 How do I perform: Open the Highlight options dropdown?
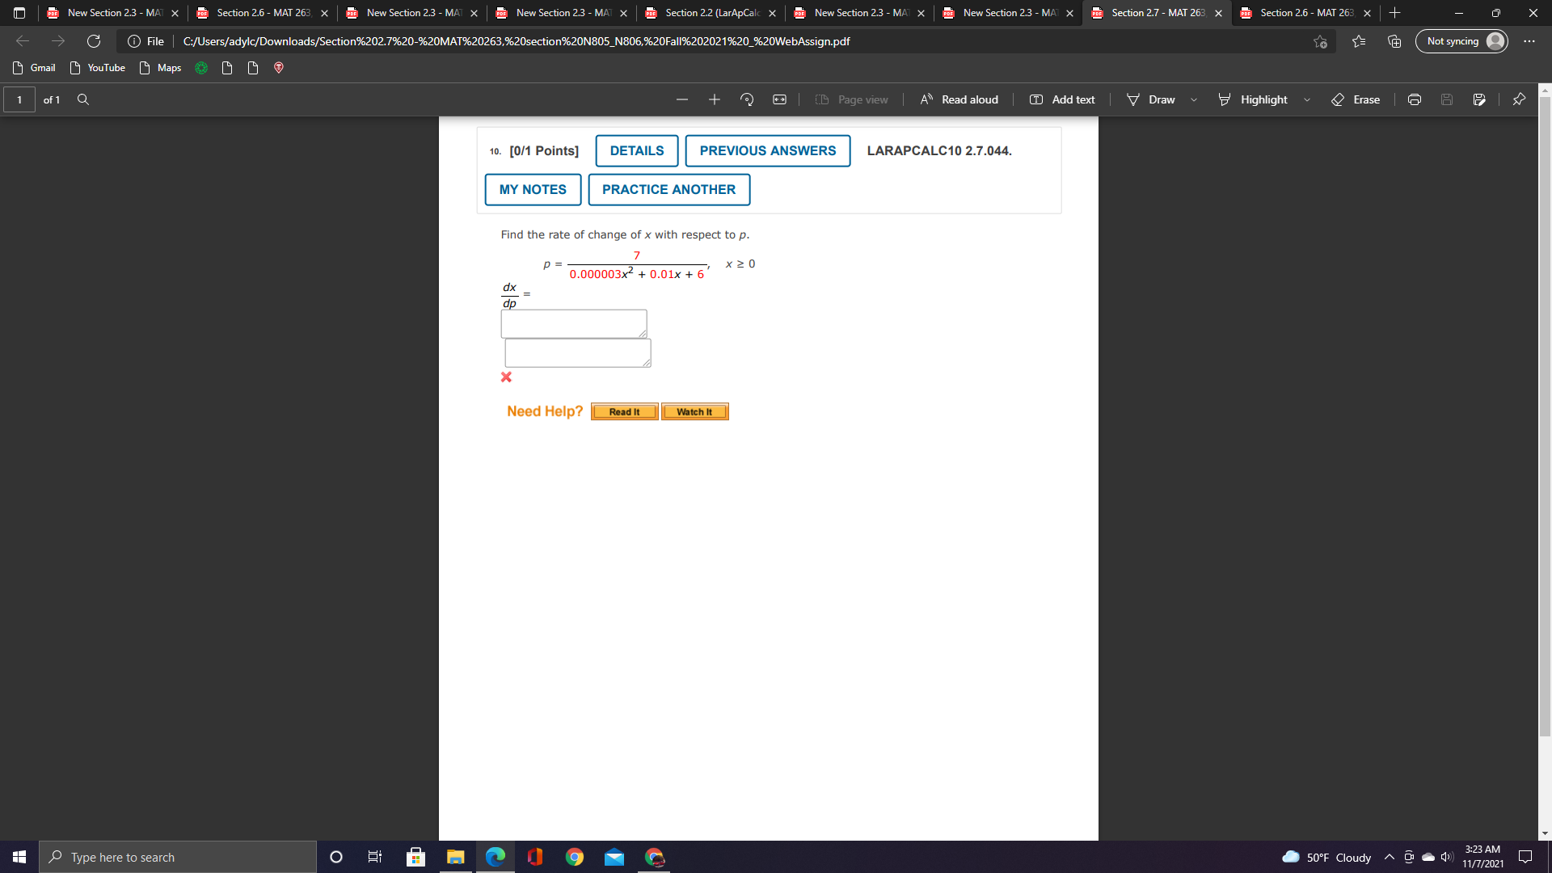click(1307, 99)
